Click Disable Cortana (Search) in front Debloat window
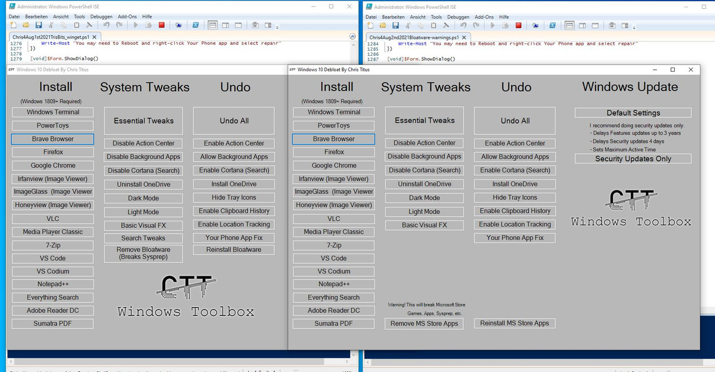Image resolution: width=715 pixels, height=372 pixels. tap(425, 170)
